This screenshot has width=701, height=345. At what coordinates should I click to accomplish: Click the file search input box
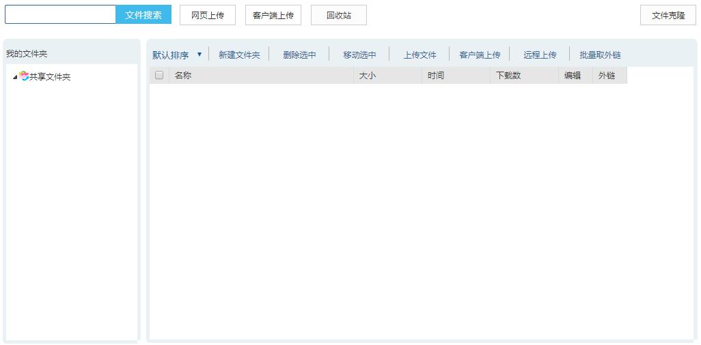(60, 15)
